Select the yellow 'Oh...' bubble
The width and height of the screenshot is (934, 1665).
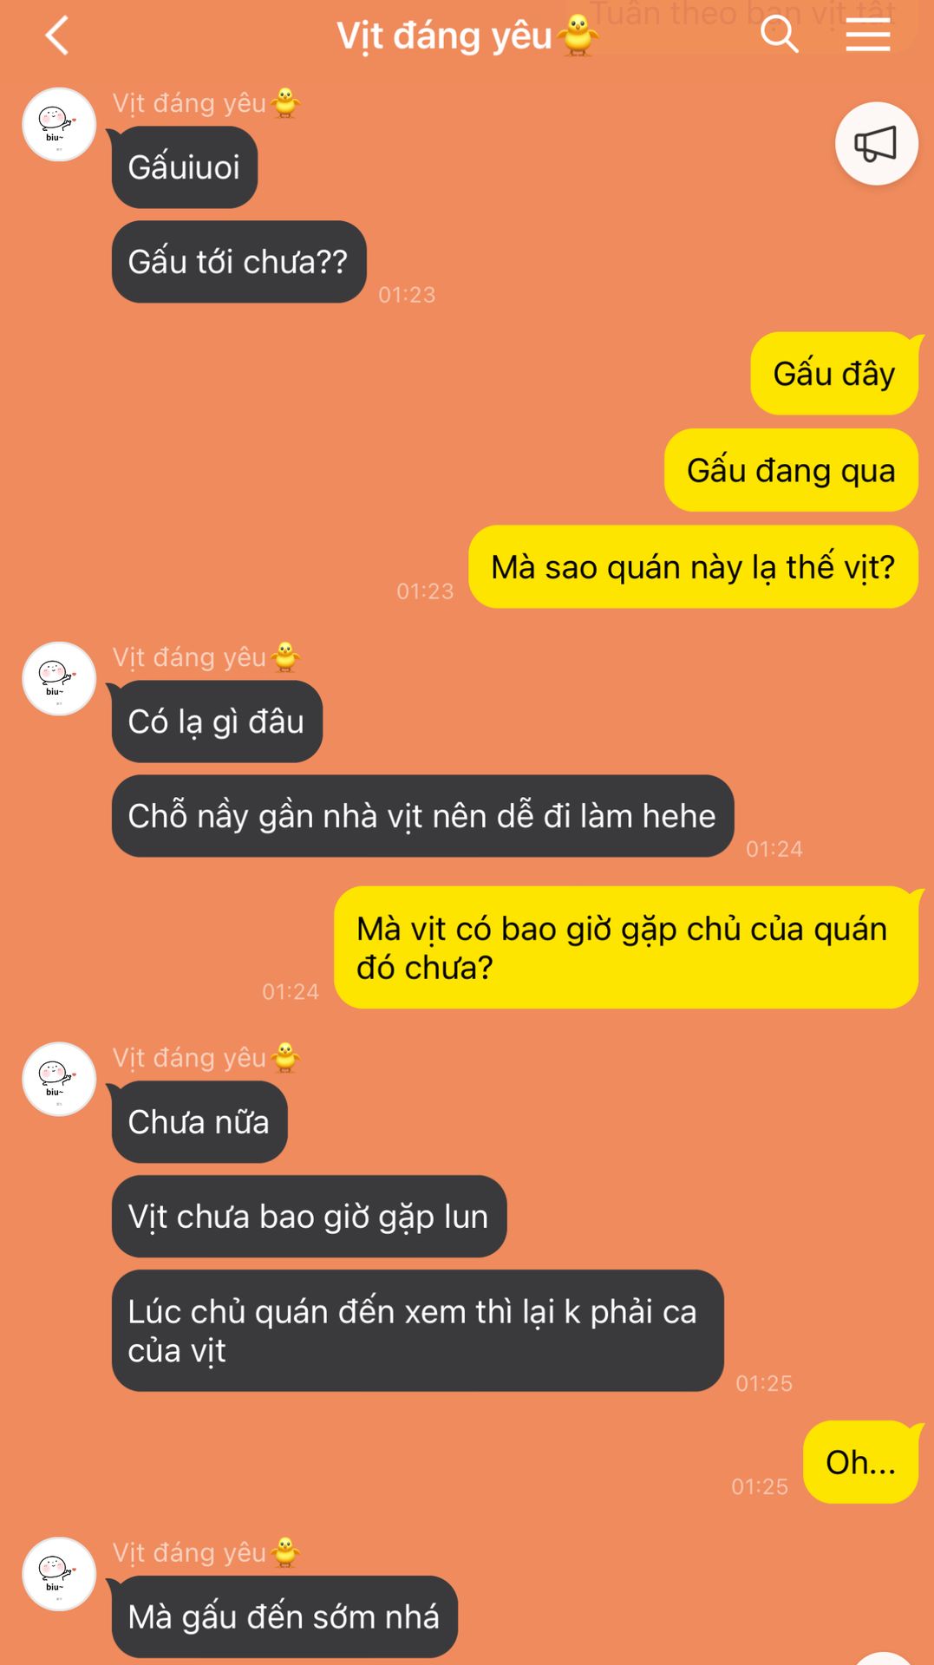(860, 1462)
